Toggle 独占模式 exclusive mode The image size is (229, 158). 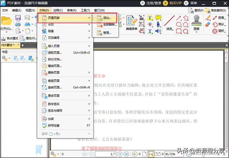(9, 38)
